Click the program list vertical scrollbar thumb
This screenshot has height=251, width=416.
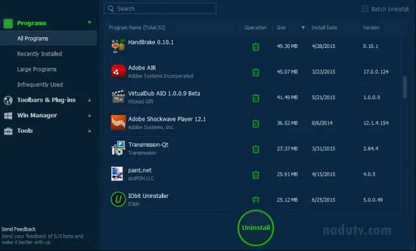pos(404,87)
